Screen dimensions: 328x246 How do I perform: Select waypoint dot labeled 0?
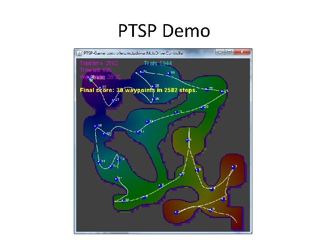[211, 210]
